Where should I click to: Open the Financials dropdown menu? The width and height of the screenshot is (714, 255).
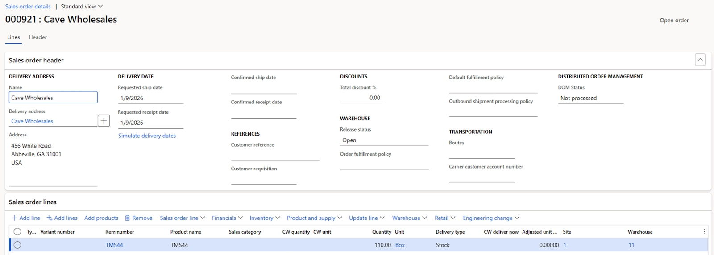tap(227, 218)
